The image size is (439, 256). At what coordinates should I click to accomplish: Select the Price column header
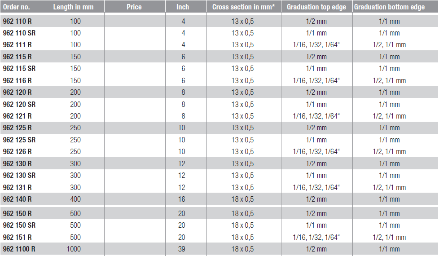134,7
